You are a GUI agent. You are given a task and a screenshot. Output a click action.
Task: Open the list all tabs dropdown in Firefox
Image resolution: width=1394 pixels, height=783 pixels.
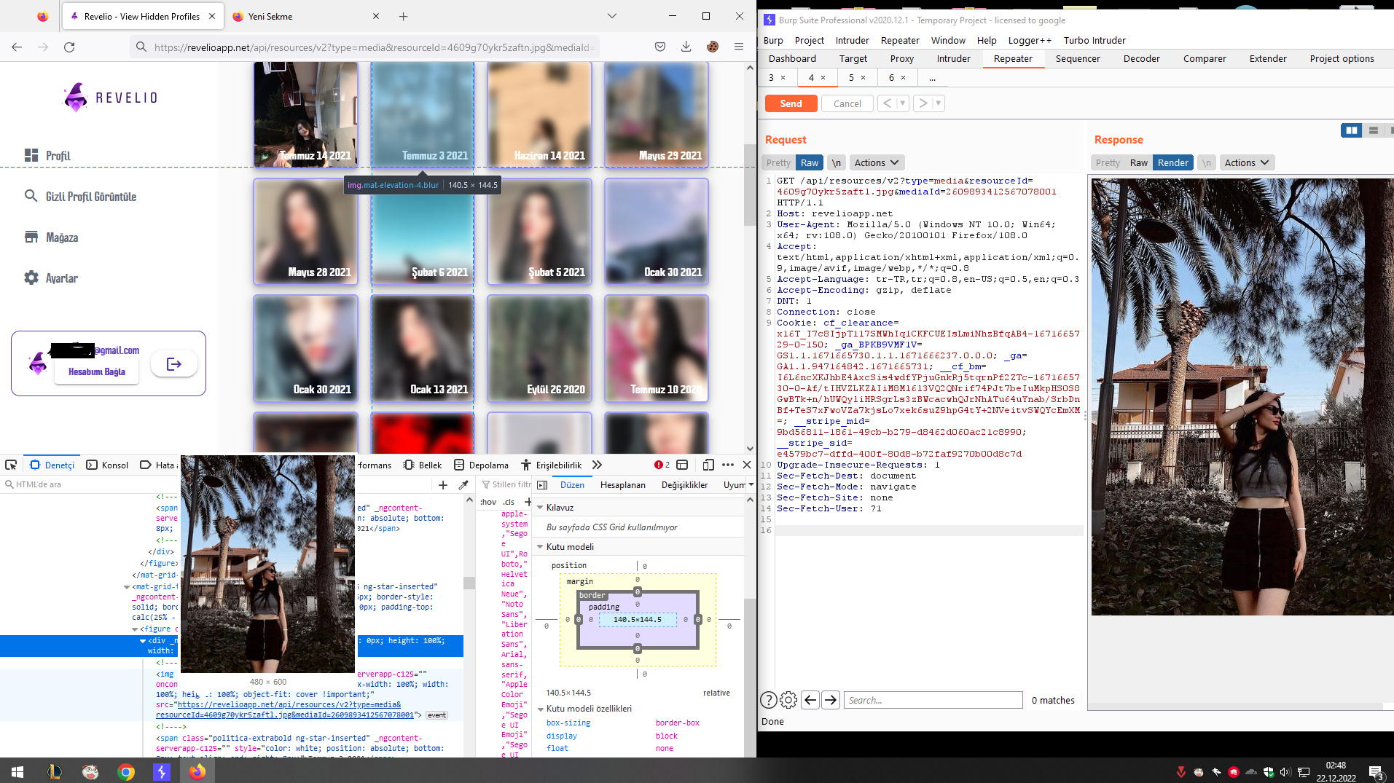[x=612, y=16]
